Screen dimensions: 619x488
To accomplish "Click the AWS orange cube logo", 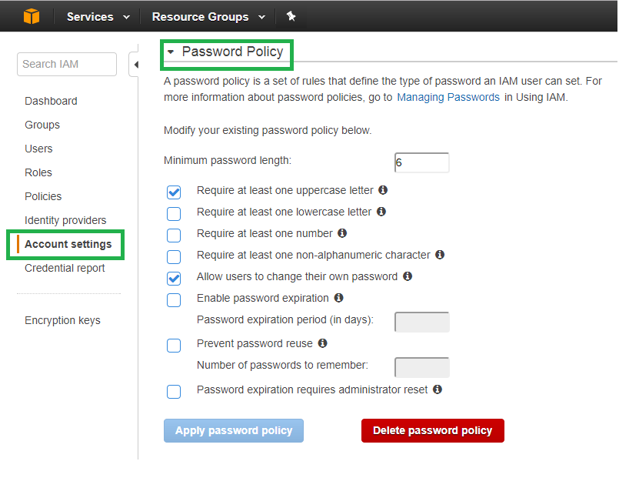I will 32,17.
